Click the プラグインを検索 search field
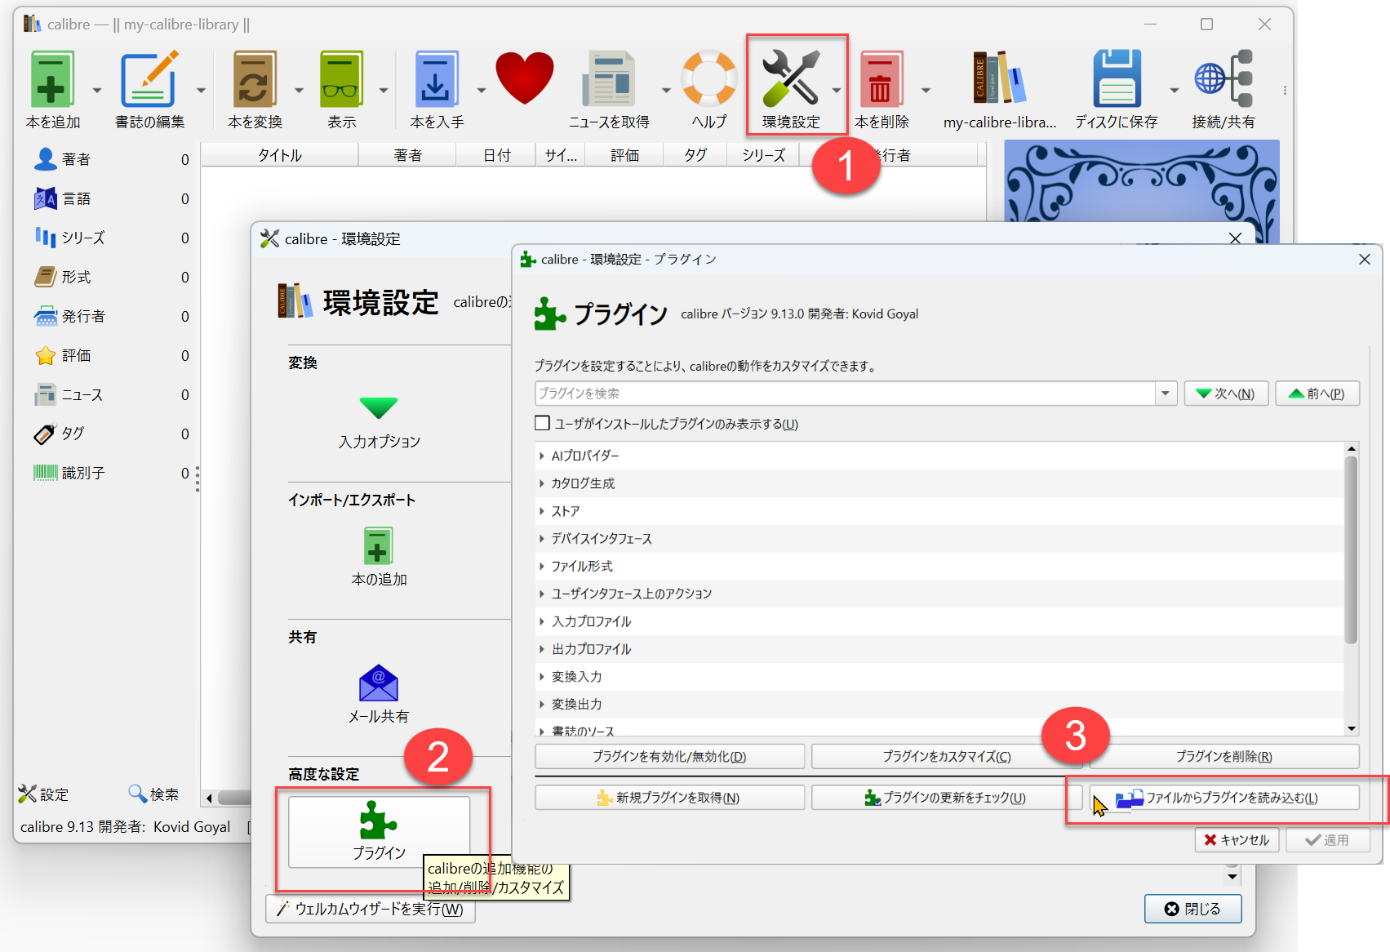 tap(845, 394)
